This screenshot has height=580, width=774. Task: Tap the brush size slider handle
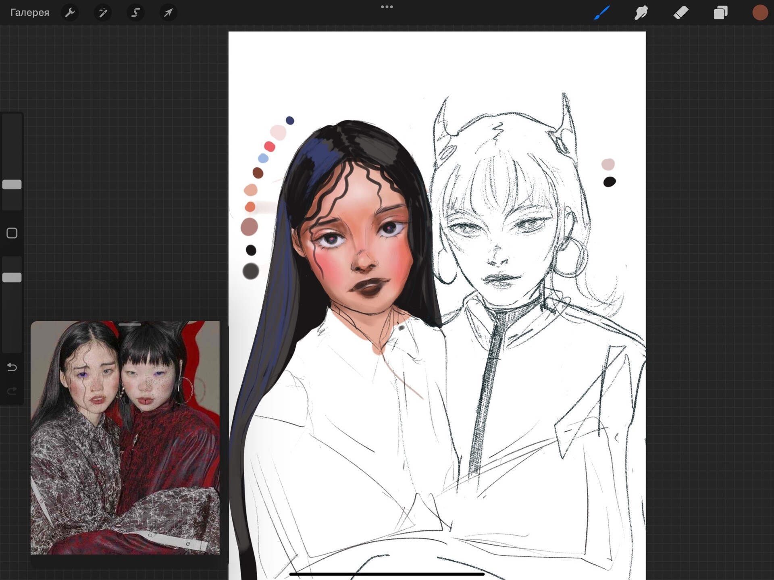coord(12,184)
